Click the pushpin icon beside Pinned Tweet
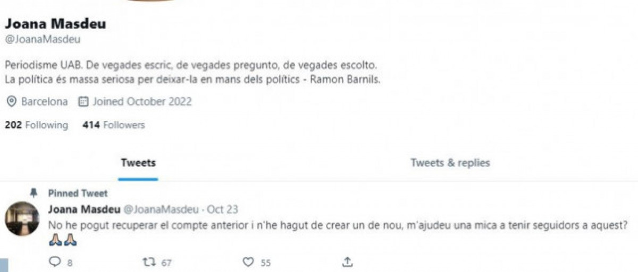The image size is (638, 272). [33, 192]
